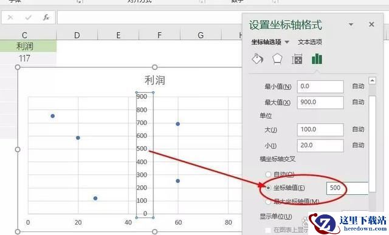The image size is (389, 235).
Task: Select column D header
Action: click(77, 35)
